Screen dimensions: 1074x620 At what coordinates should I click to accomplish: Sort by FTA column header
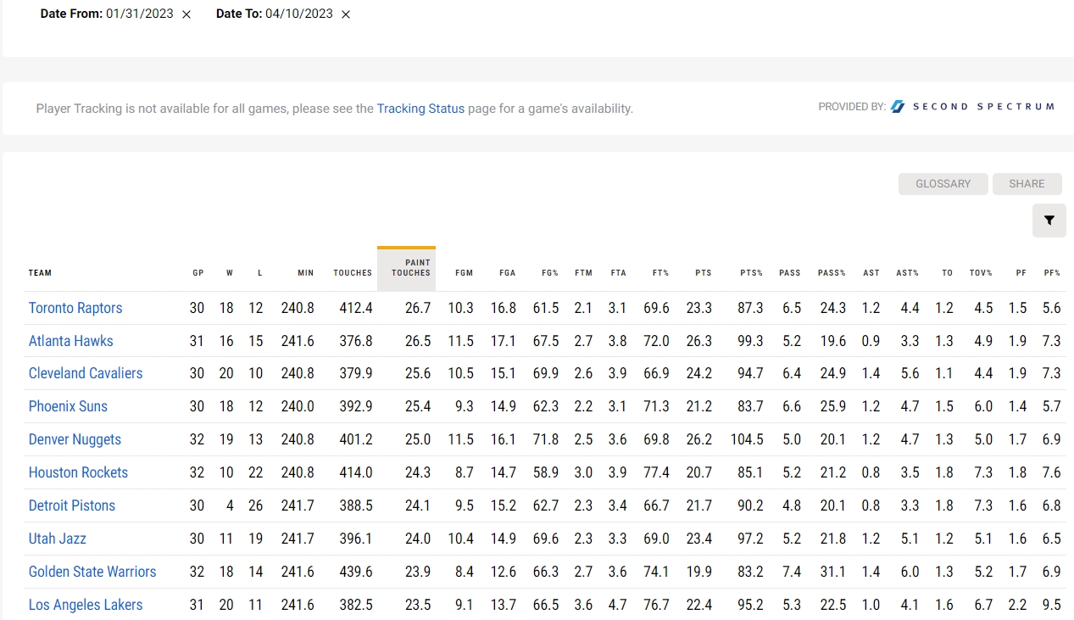pos(618,273)
